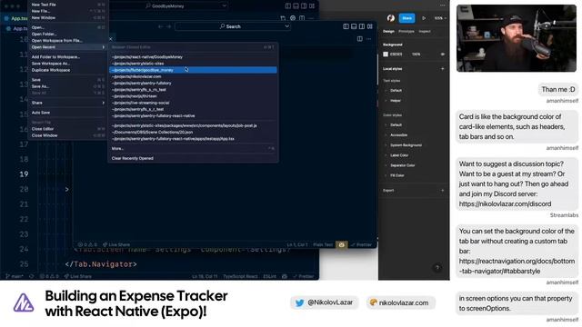
Task: Select New Window menu item
Action: coord(67,17)
